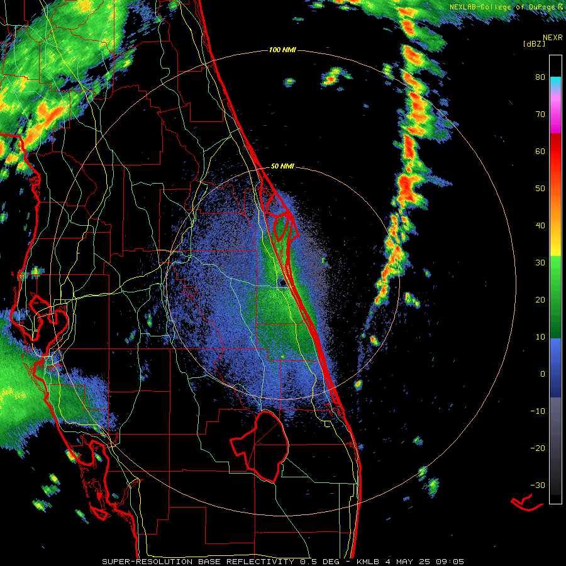566x566 pixels.
Task: Click the -30 value on dBZ scale
Action: click(538, 486)
